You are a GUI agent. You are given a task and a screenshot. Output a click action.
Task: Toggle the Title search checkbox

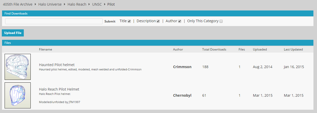pos(129,21)
